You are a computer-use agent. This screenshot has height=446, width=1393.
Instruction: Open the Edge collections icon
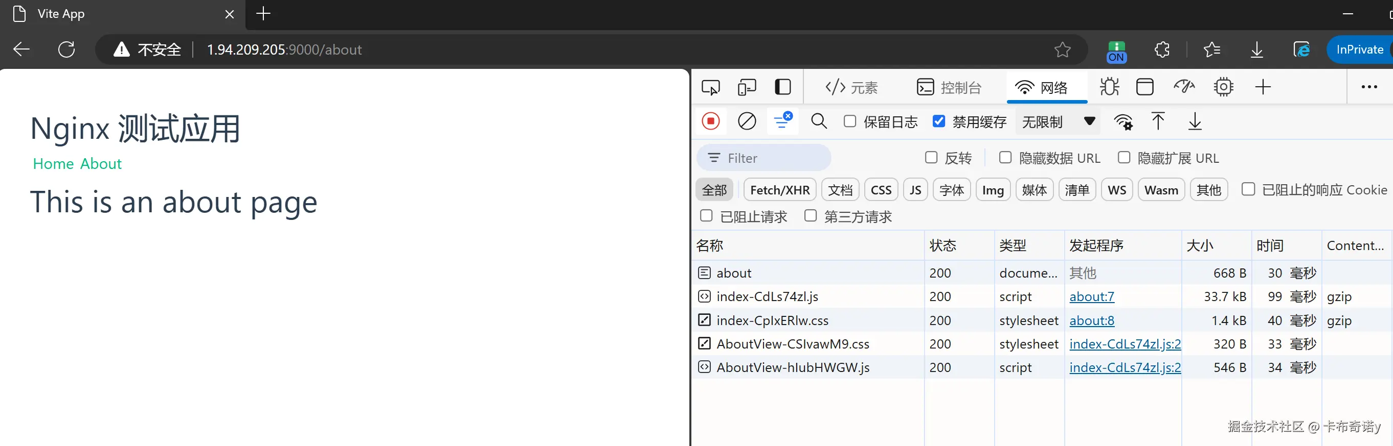pos(1301,49)
